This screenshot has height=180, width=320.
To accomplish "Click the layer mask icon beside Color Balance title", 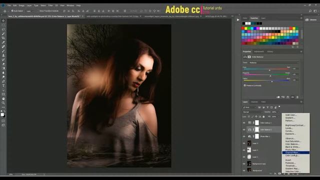I will [249, 57].
